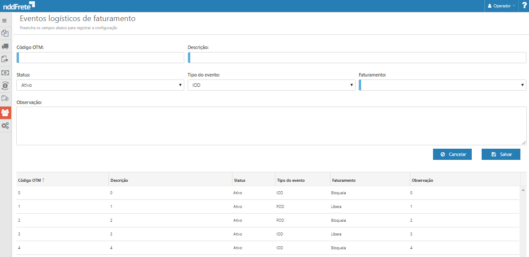The image size is (529, 257).
Task: Open the Operador user menu
Action: pyautogui.click(x=501, y=6)
